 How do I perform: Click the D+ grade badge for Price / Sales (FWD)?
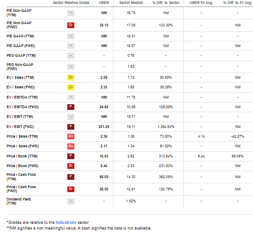[71, 146]
